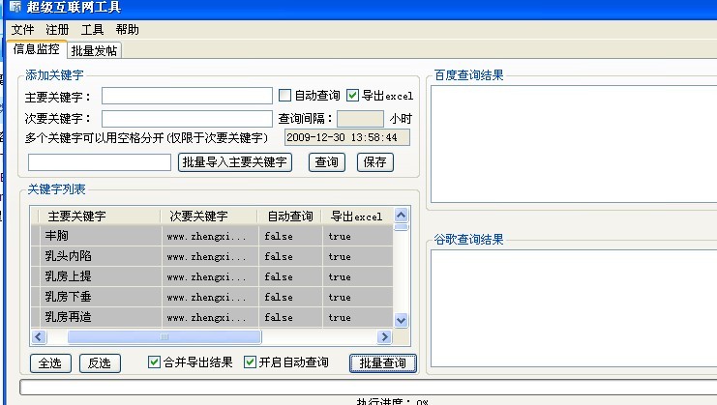
Task: Uncheck the 合并导出结果 checkbox
Action: click(x=155, y=362)
